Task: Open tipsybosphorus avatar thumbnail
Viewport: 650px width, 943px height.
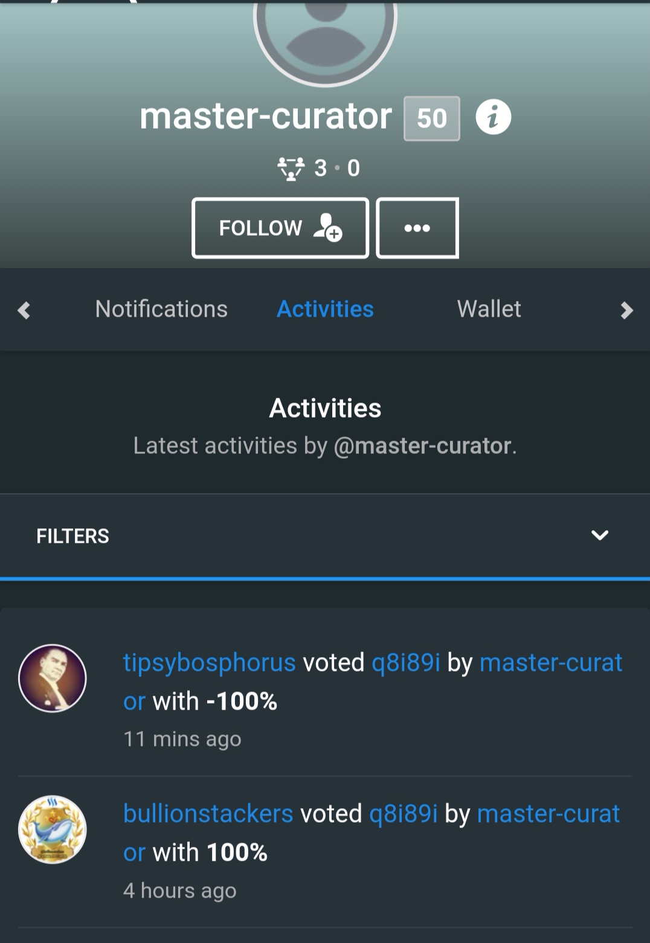Action: (x=53, y=678)
